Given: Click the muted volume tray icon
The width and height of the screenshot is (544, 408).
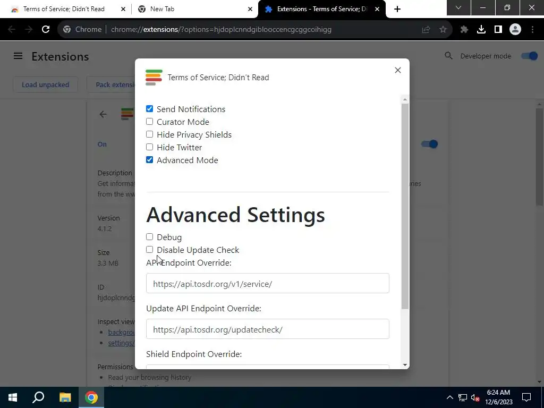Looking at the screenshot, I should click(475, 397).
